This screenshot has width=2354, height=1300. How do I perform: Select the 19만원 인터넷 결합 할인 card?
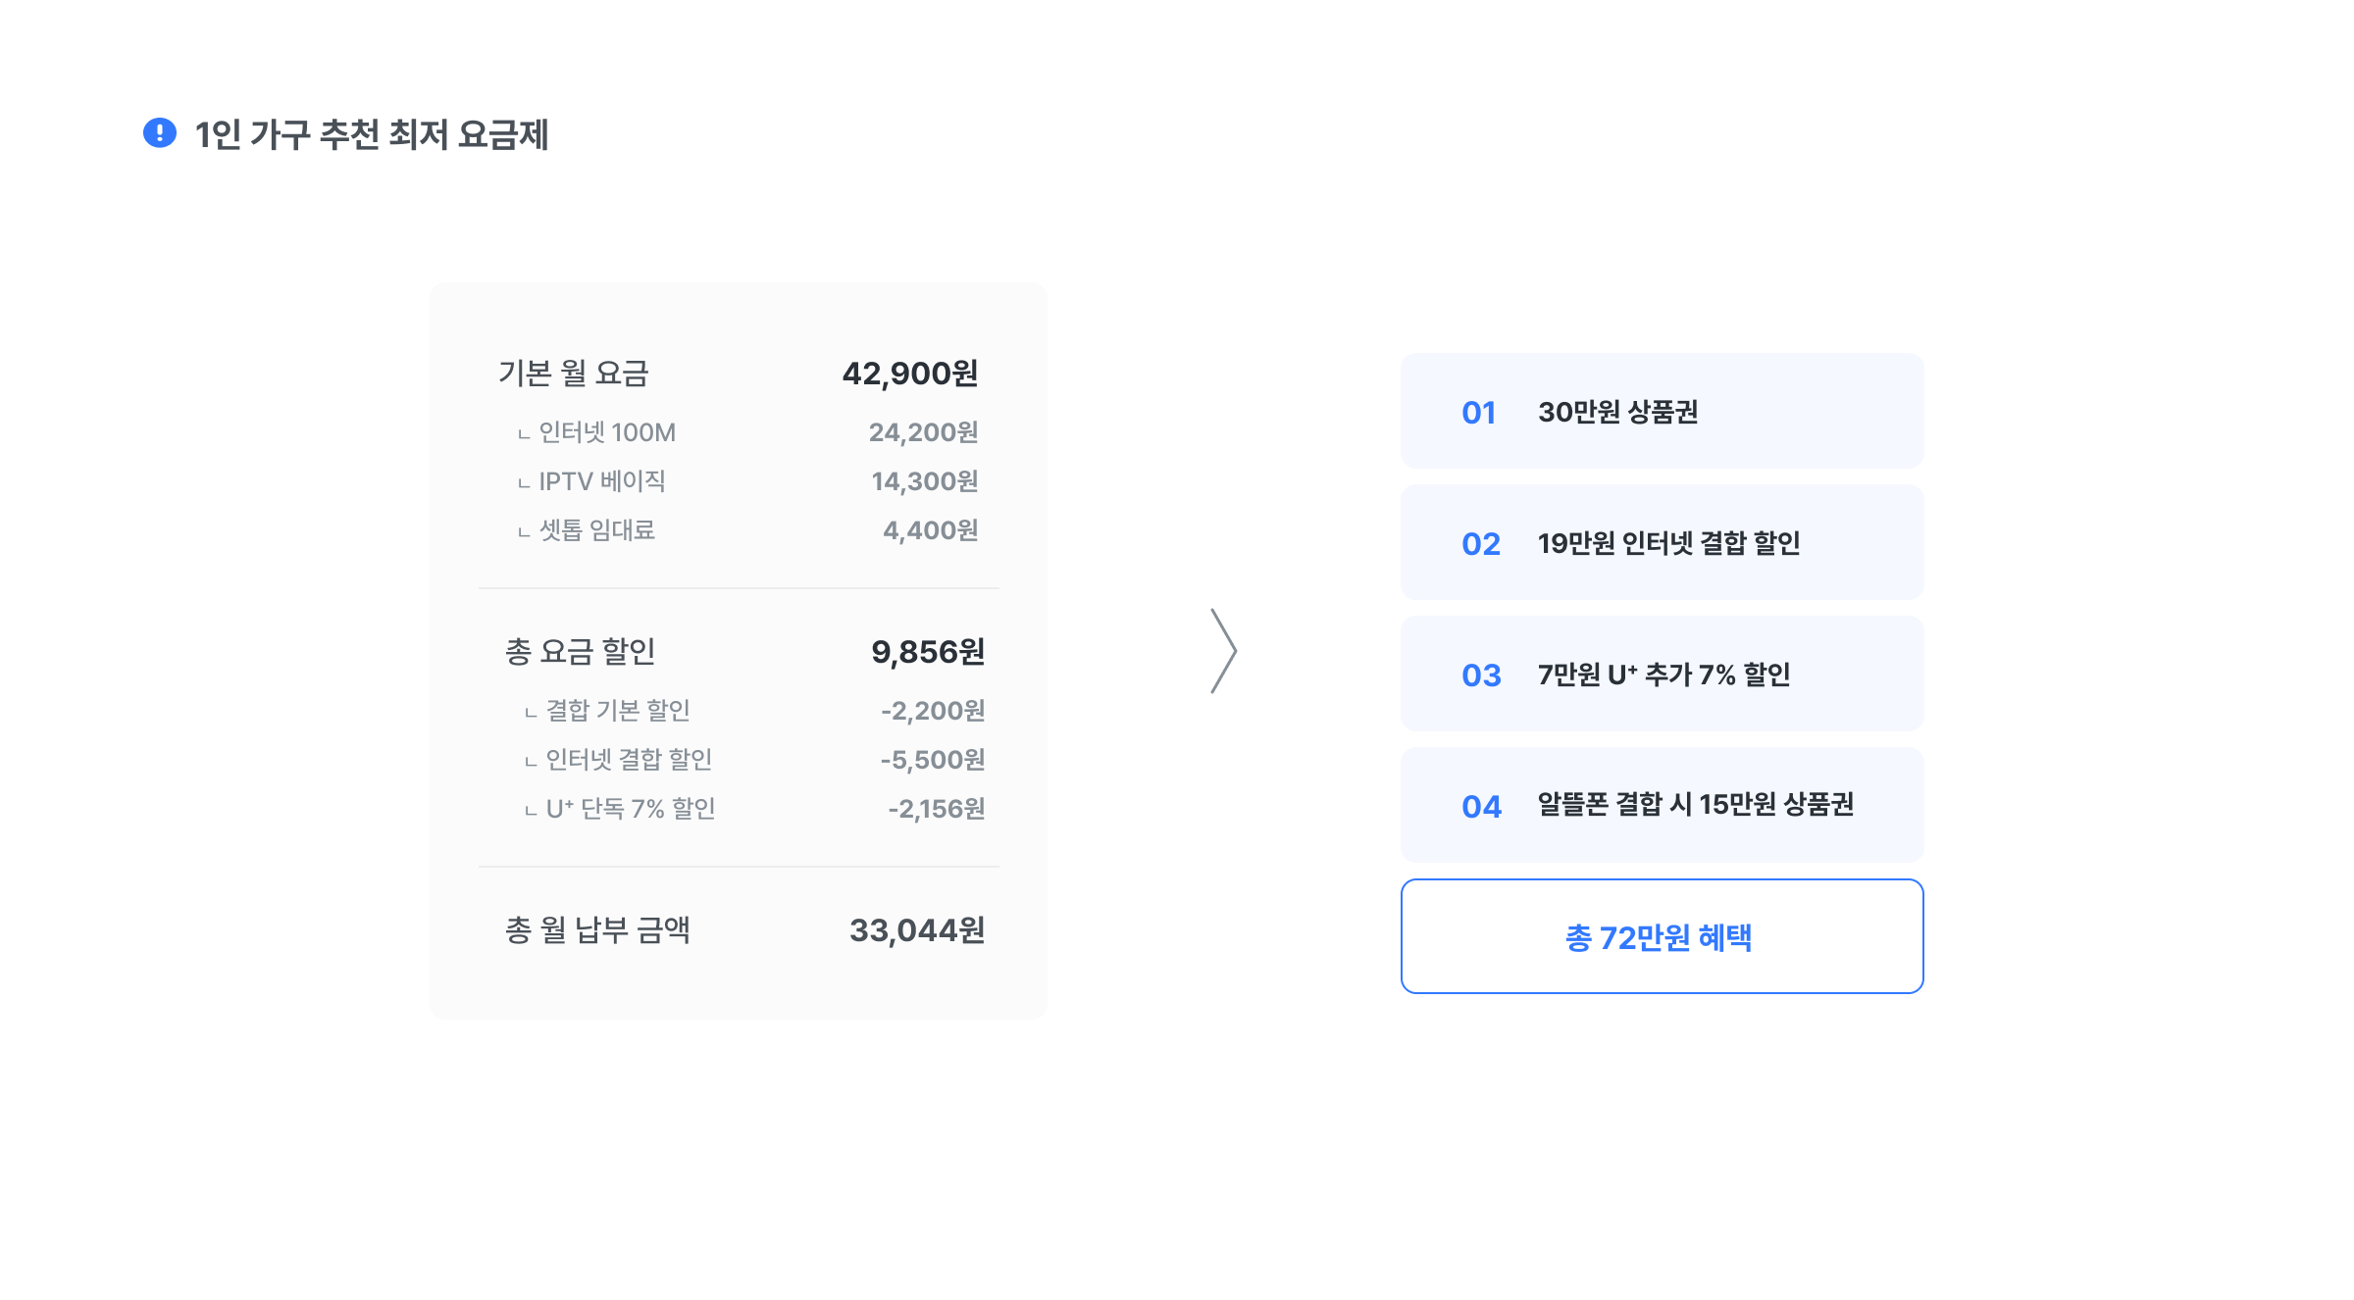(1662, 542)
